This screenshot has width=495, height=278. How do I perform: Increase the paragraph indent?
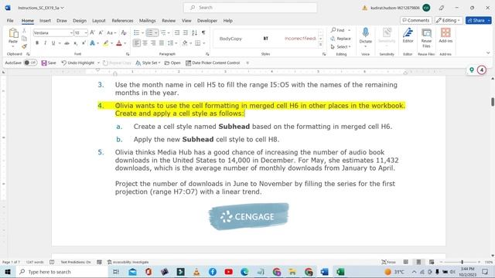[x=186, y=32]
